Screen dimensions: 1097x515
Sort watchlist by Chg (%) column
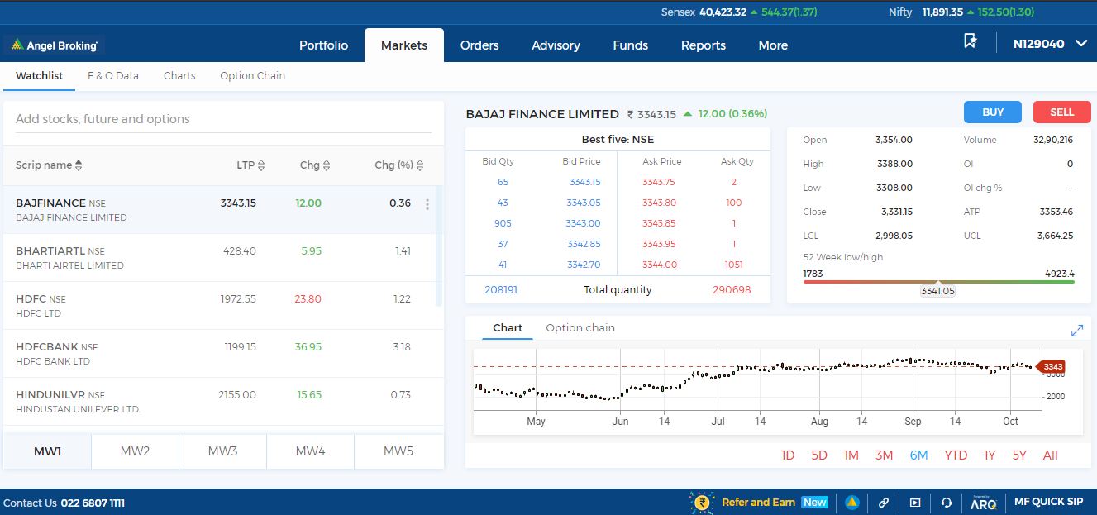420,165
